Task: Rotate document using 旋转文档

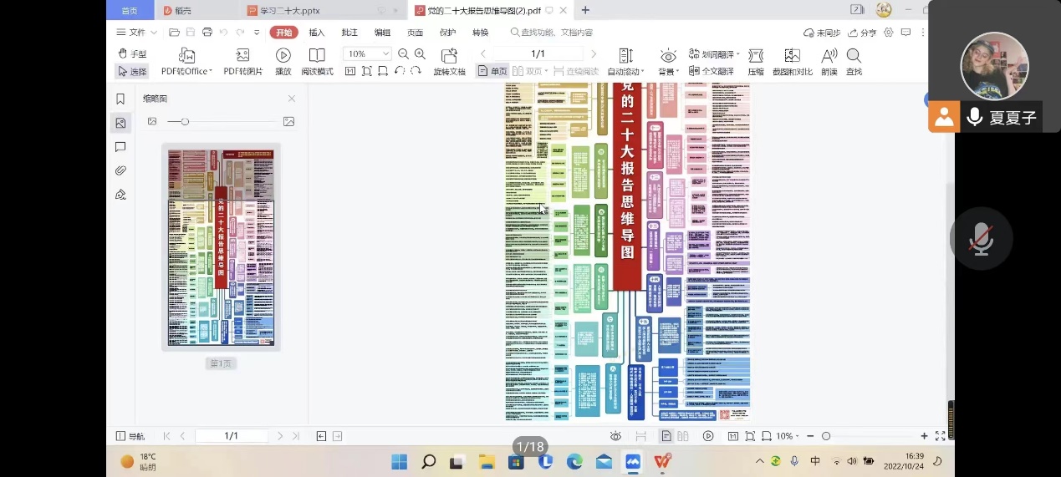Action: 449,62
